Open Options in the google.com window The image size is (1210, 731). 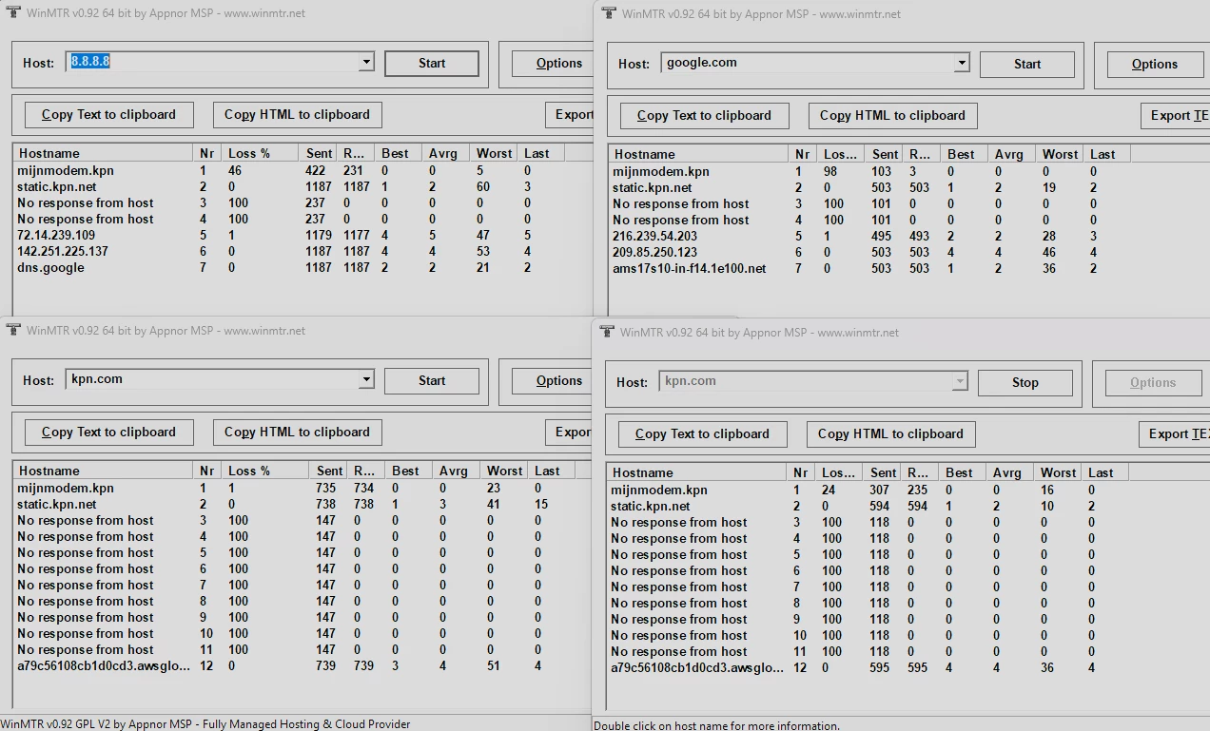pyautogui.click(x=1155, y=65)
